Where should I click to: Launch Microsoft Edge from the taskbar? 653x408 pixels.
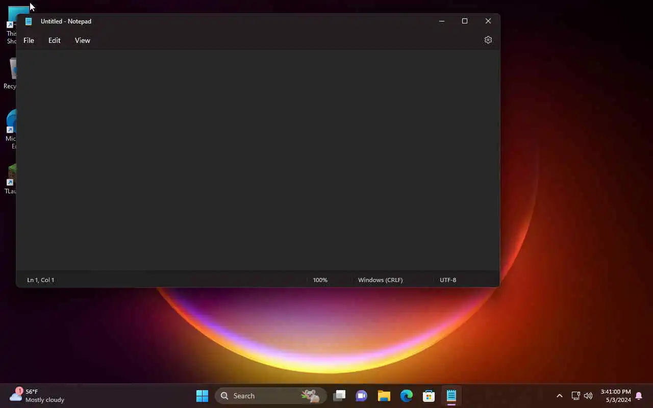[407, 396]
